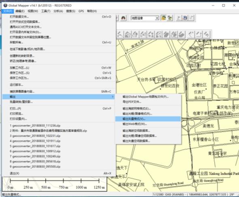
Task: Choose the batch convert/reproject entry
Action: [59, 102]
